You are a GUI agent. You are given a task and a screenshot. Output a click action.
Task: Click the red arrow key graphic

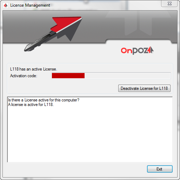(53, 34)
